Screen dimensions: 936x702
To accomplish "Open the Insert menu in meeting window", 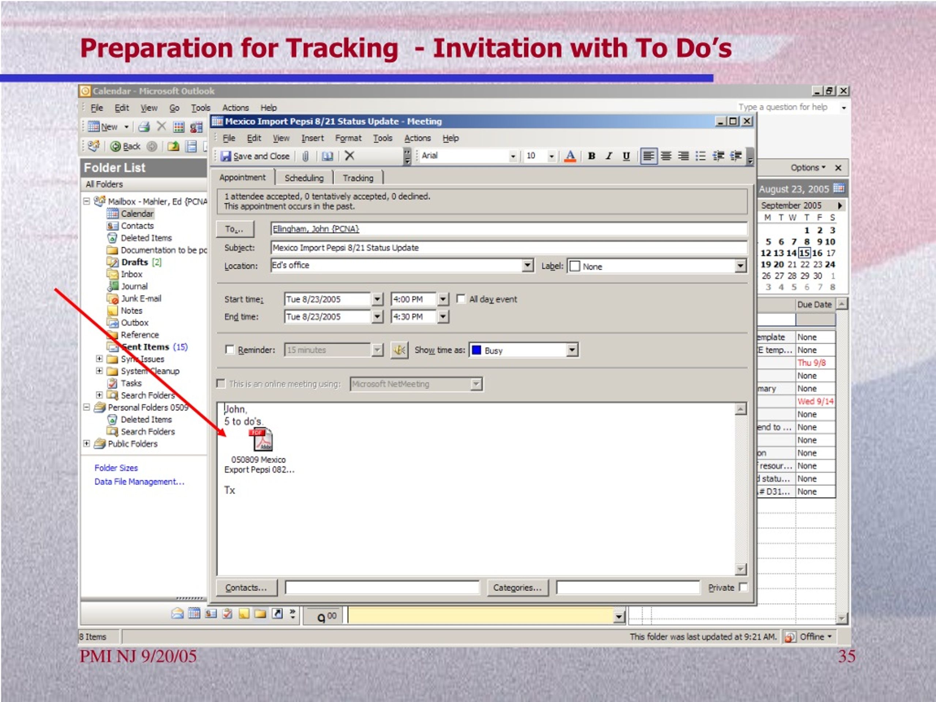I will pyautogui.click(x=312, y=138).
